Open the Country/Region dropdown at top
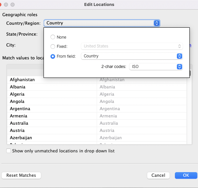 coord(102,23)
